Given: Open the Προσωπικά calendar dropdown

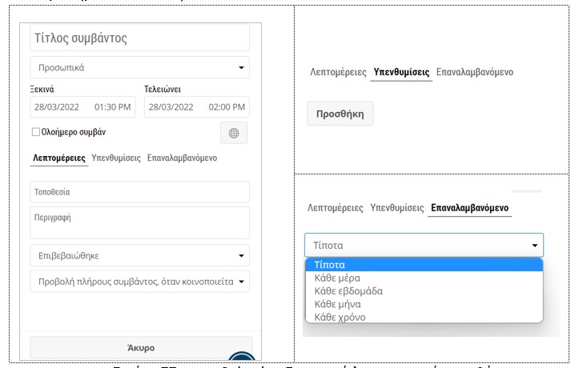Looking at the screenshot, I should point(139,67).
